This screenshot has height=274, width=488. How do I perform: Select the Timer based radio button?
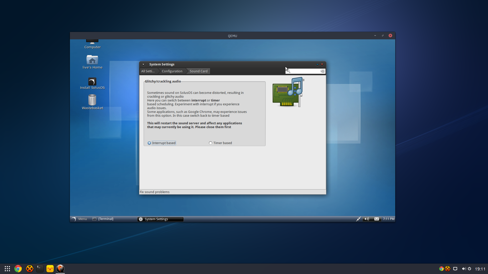210,143
